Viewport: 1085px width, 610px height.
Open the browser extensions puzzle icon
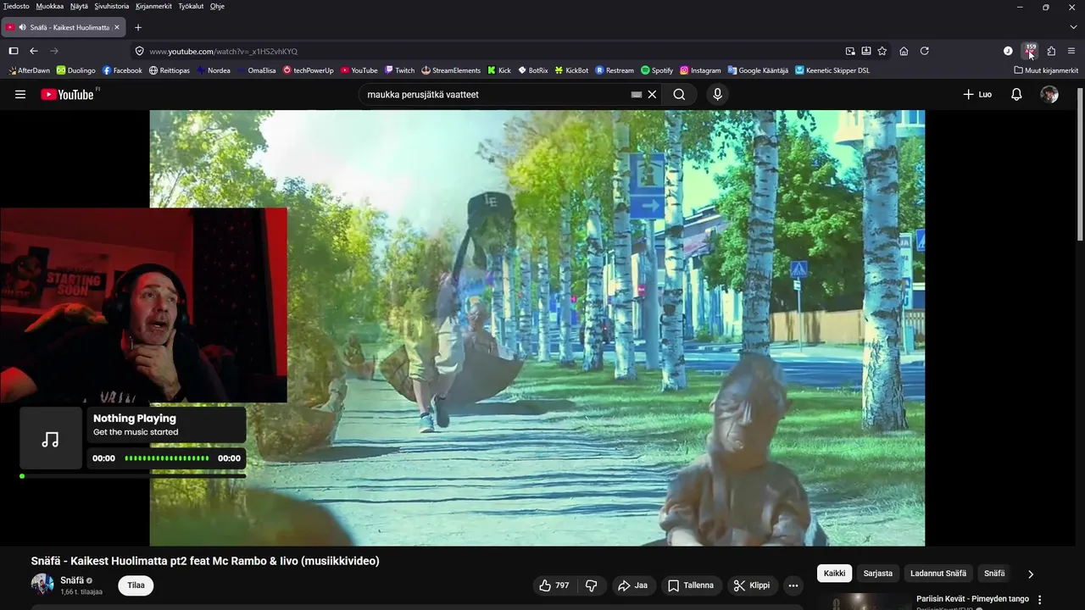pyautogui.click(x=1051, y=51)
